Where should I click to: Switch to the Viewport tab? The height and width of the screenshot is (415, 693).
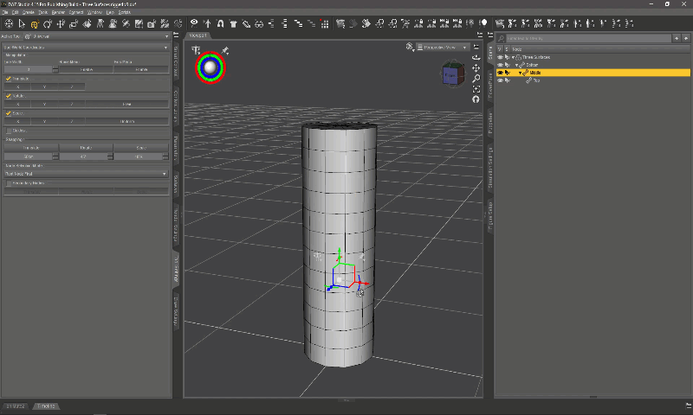pos(198,35)
